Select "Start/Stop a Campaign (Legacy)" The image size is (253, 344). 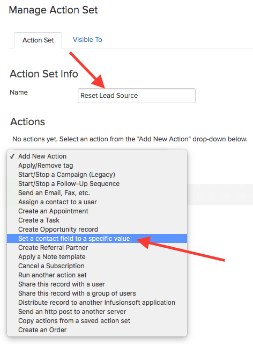click(97, 175)
